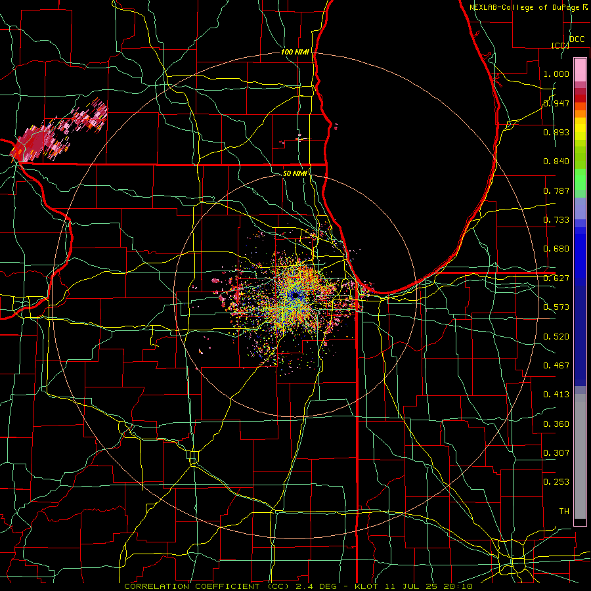The height and width of the screenshot is (591, 591).
Task: Select the 0.307 scale value
Action: coord(556,452)
